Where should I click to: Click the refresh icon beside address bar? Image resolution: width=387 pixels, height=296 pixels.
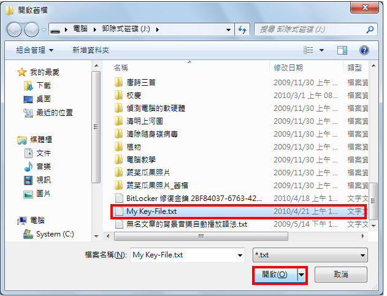pyautogui.click(x=242, y=30)
